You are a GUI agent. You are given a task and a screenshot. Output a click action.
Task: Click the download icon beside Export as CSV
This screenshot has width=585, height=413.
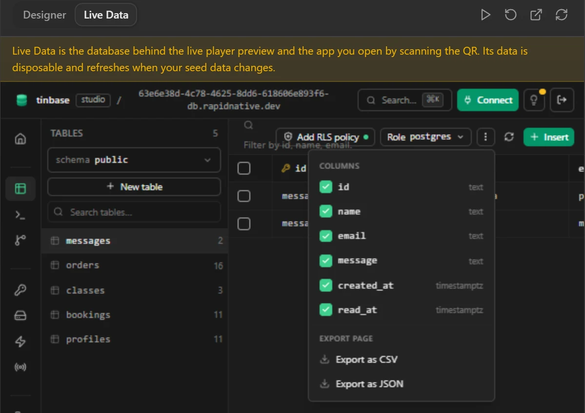pyautogui.click(x=324, y=359)
